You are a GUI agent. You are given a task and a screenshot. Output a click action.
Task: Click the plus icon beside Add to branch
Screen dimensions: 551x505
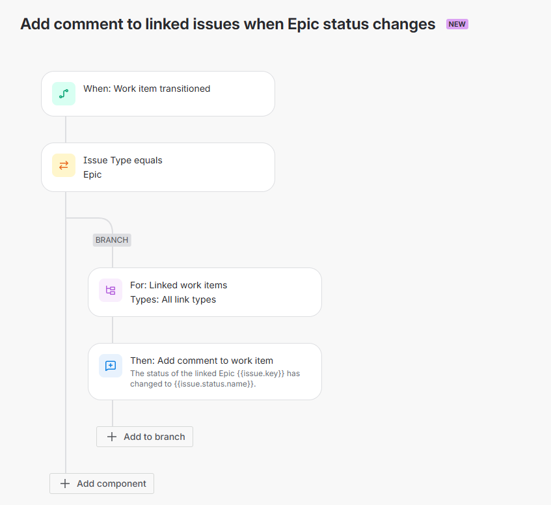tap(112, 437)
